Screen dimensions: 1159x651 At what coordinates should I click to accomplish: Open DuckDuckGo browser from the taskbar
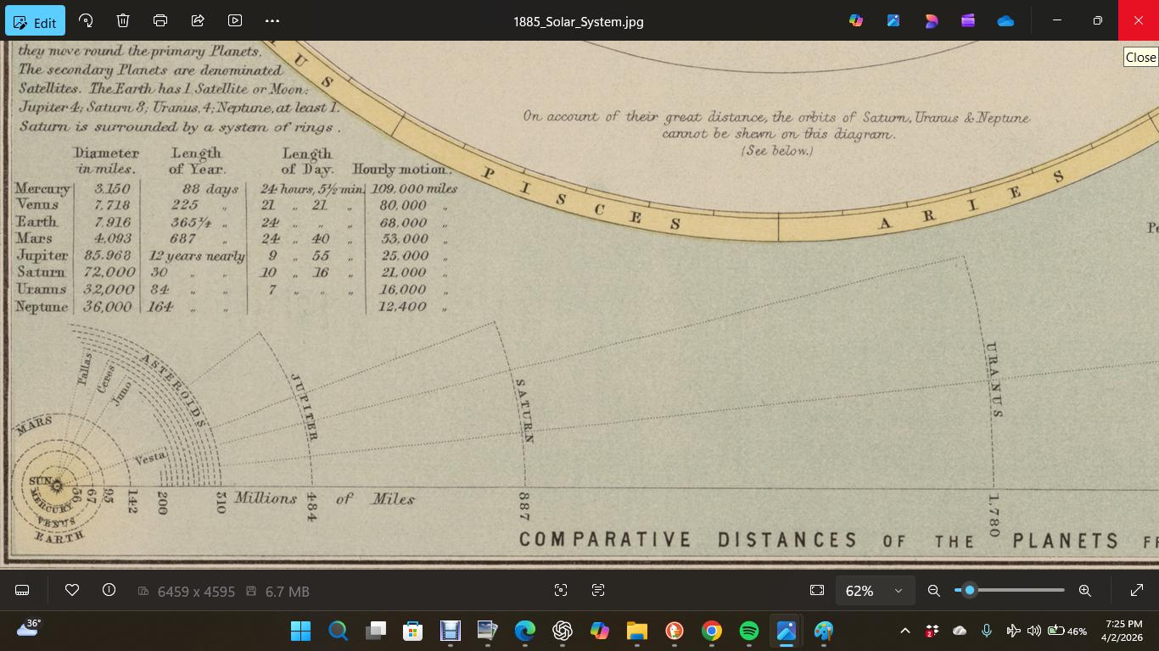[x=675, y=631]
